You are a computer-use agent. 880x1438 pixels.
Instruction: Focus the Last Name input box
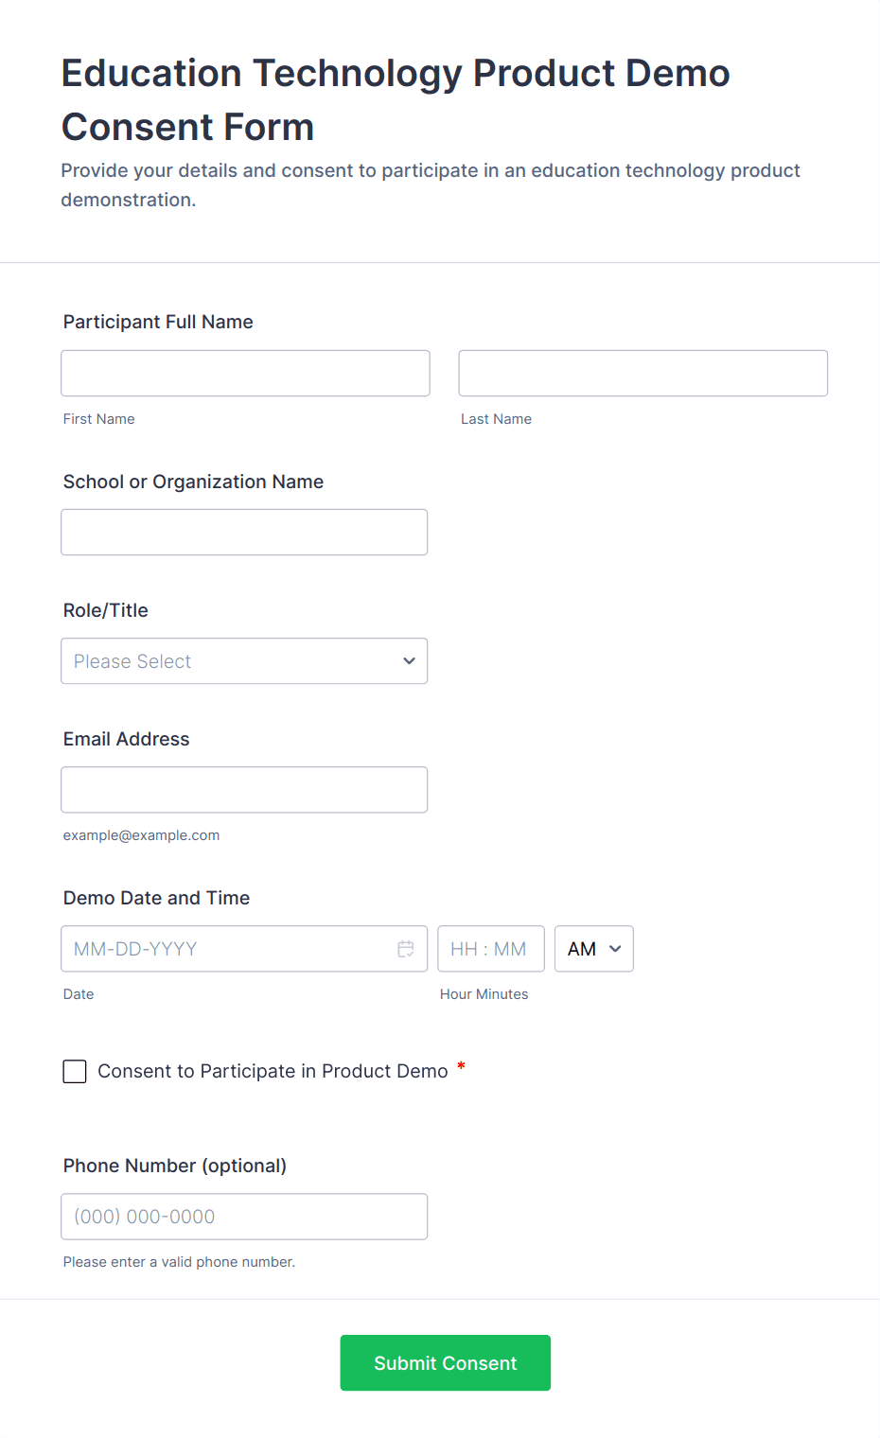click(x=642, y=374)
